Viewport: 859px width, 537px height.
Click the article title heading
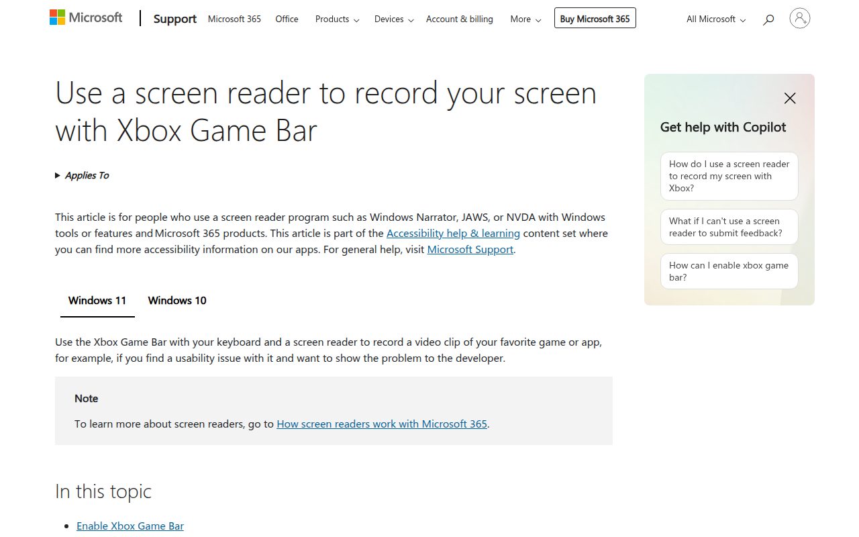(325, 111)
